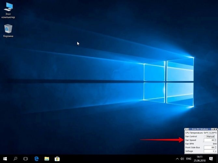The height and width of the screenshot is (163, 218).
Task: Open Microsoft Store from taskbar
Action: click(x=57, y=159)
